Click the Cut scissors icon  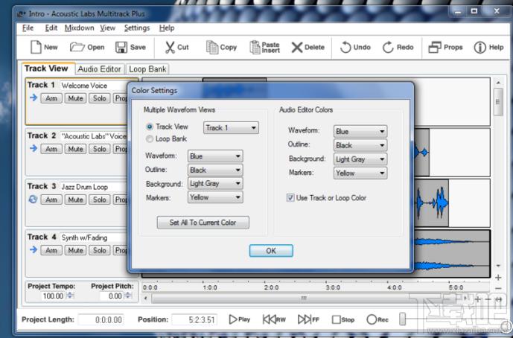tap(170, 47)
